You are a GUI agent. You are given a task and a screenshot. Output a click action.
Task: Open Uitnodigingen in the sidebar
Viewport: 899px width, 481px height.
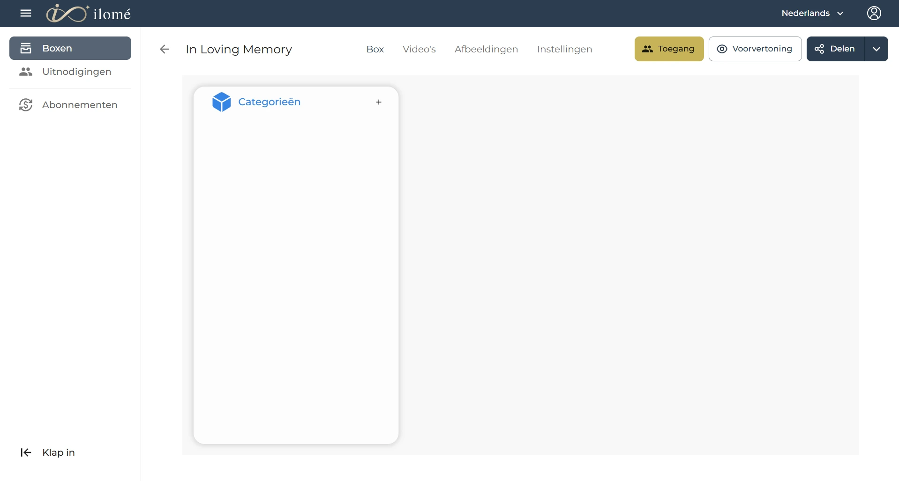[70, 72]
